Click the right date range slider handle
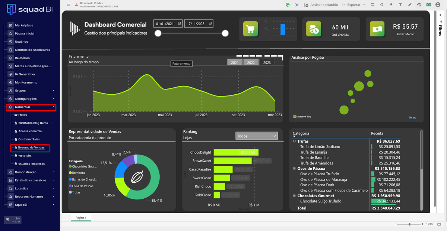This screenshot has height=231, width=447. [225, 33]
